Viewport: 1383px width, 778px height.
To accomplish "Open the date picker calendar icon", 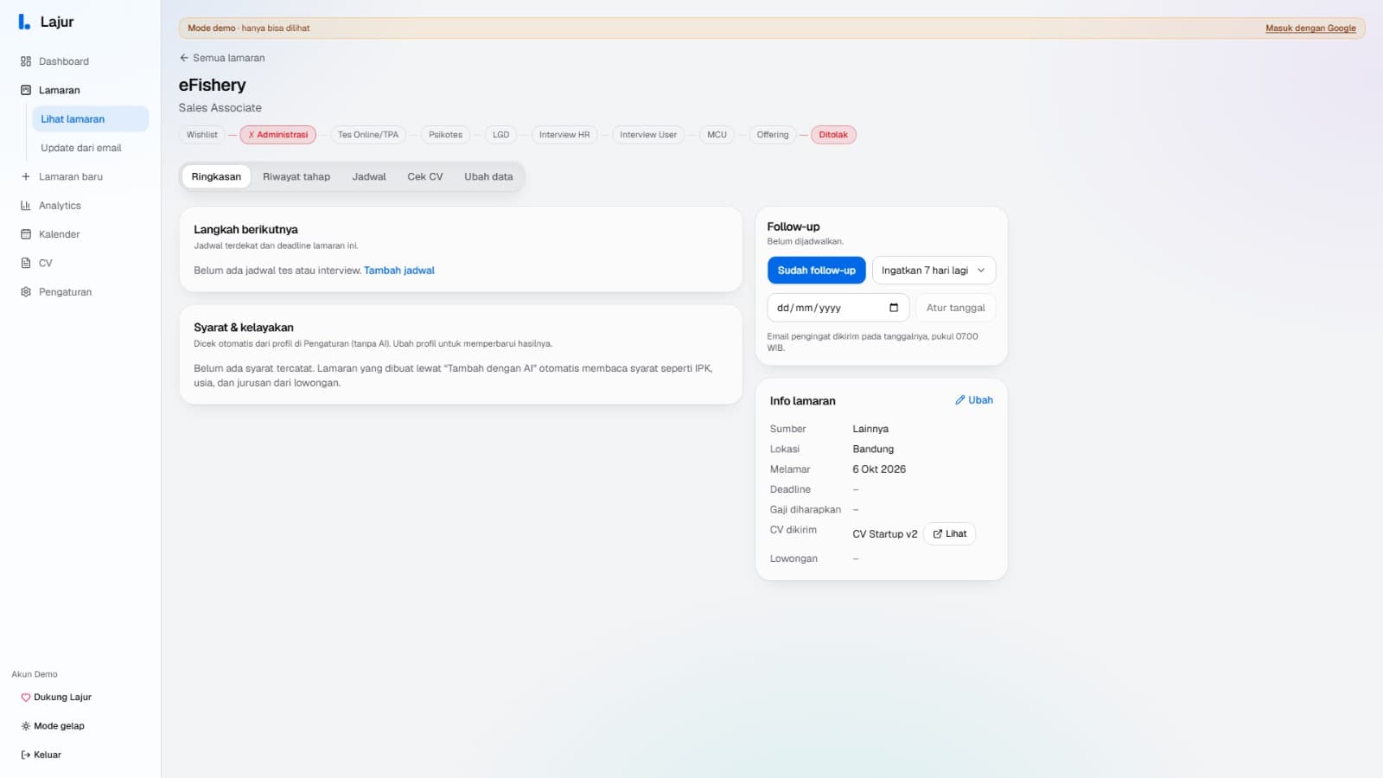I will [x=894, y=308].
